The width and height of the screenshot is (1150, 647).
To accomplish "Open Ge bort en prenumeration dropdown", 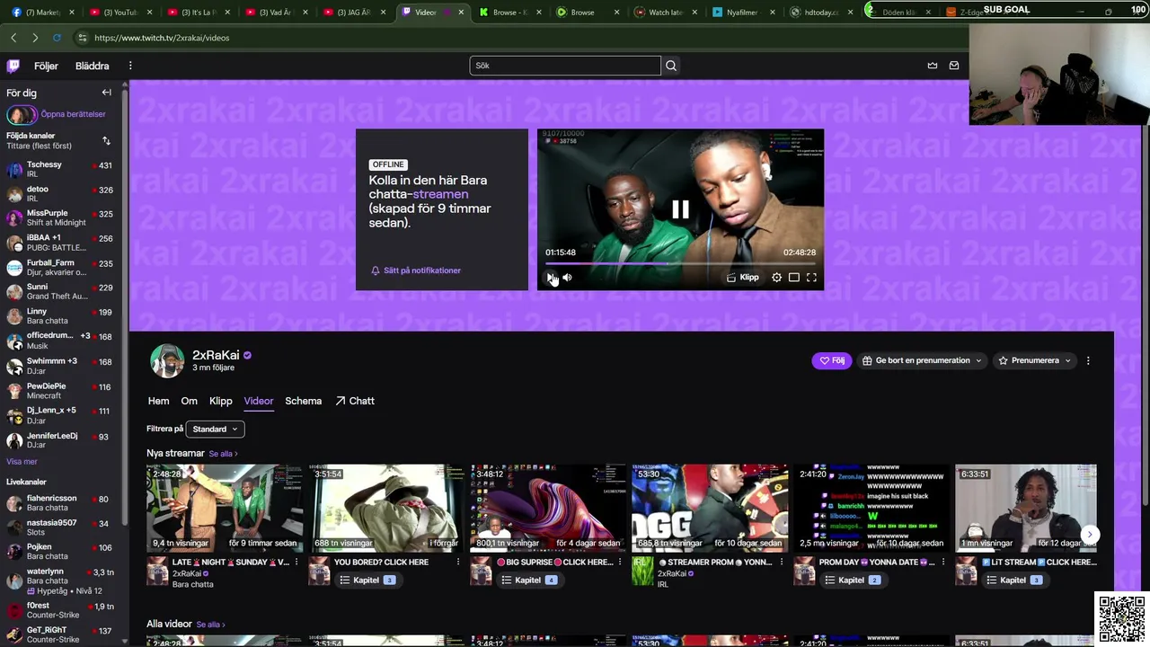I will pos(922,360).
